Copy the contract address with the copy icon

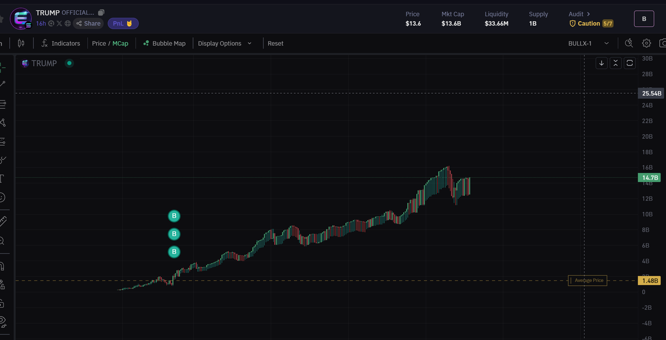pos(100,13)
